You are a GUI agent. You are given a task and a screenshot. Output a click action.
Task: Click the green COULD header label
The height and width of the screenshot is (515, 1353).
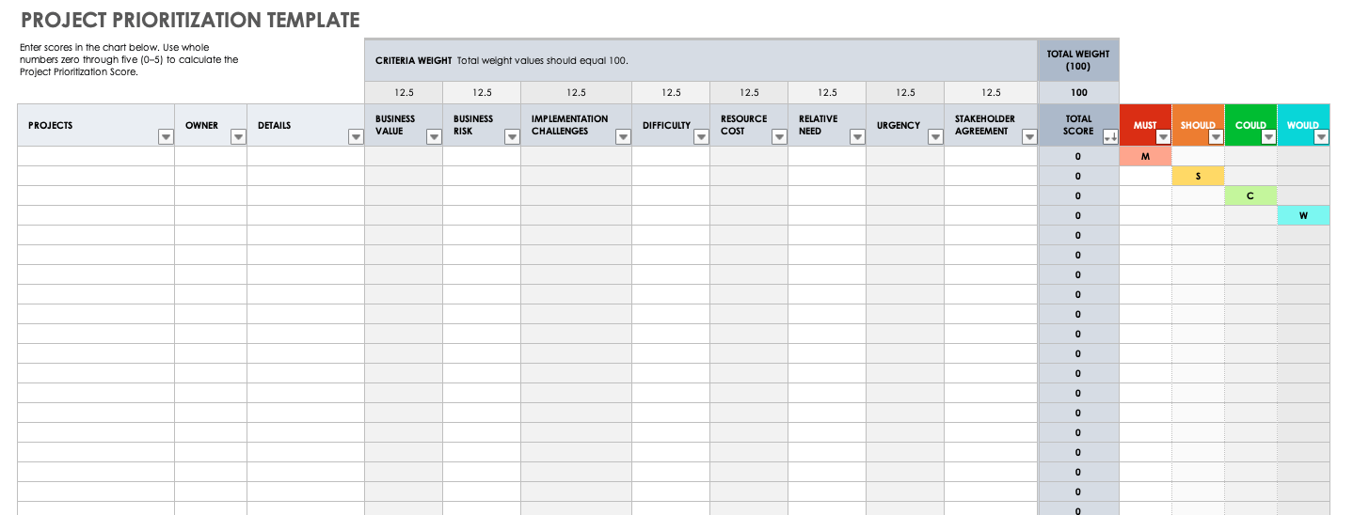(1250, 125)
